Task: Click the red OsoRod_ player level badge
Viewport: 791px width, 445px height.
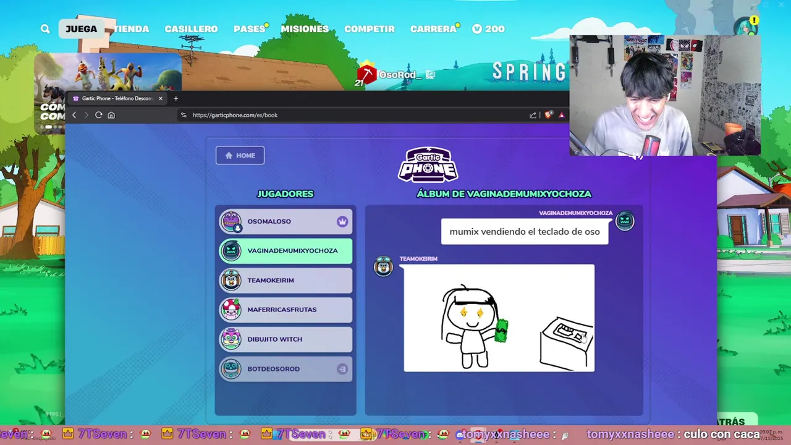Action: [366, 75]
